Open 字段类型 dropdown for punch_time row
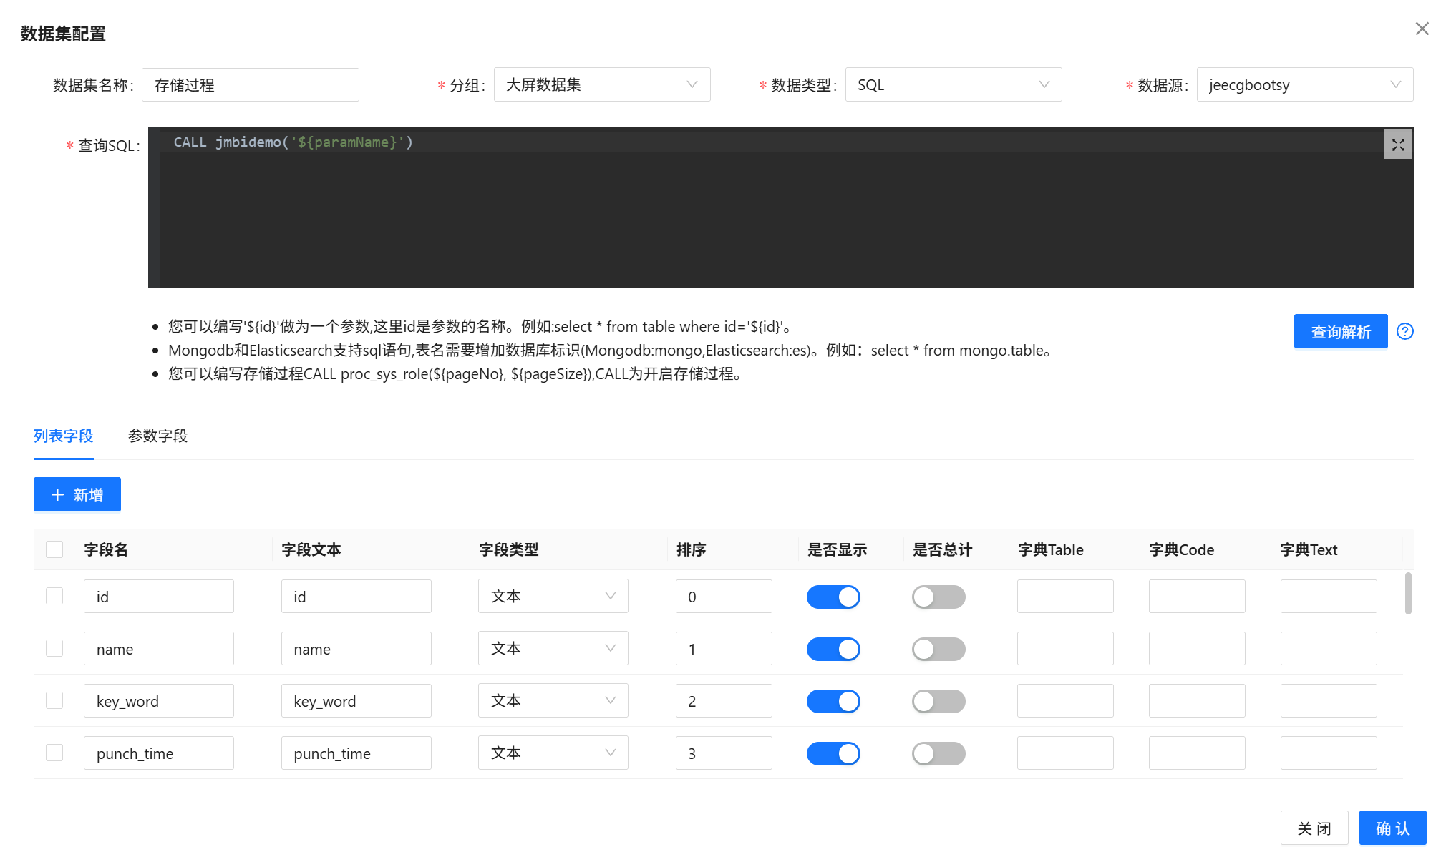 (553, 753)
